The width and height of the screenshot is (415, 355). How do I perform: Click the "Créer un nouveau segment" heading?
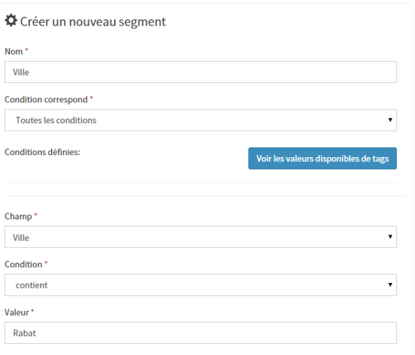point(93,22)
